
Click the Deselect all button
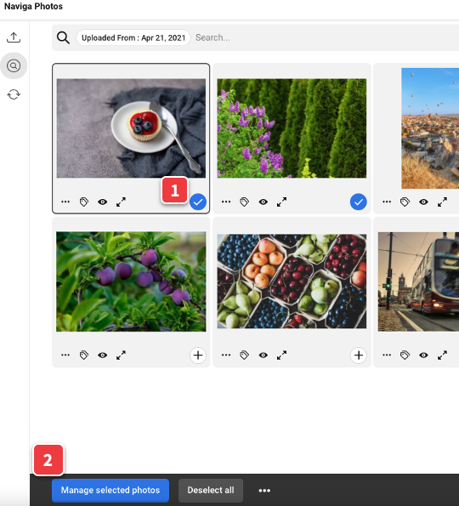pyautogui.click(x=211, y=490)
